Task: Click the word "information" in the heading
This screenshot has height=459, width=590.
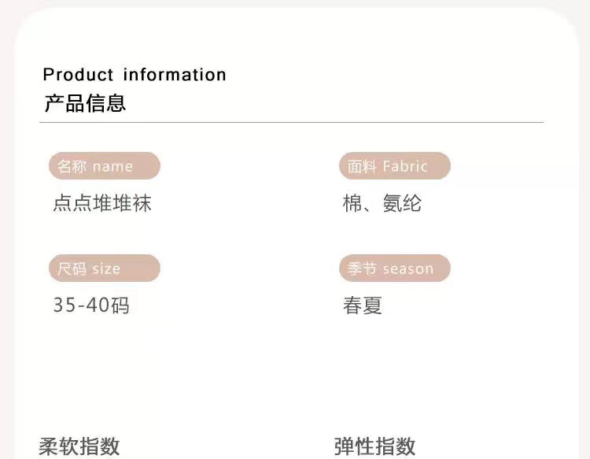Action: pos(175,75)
